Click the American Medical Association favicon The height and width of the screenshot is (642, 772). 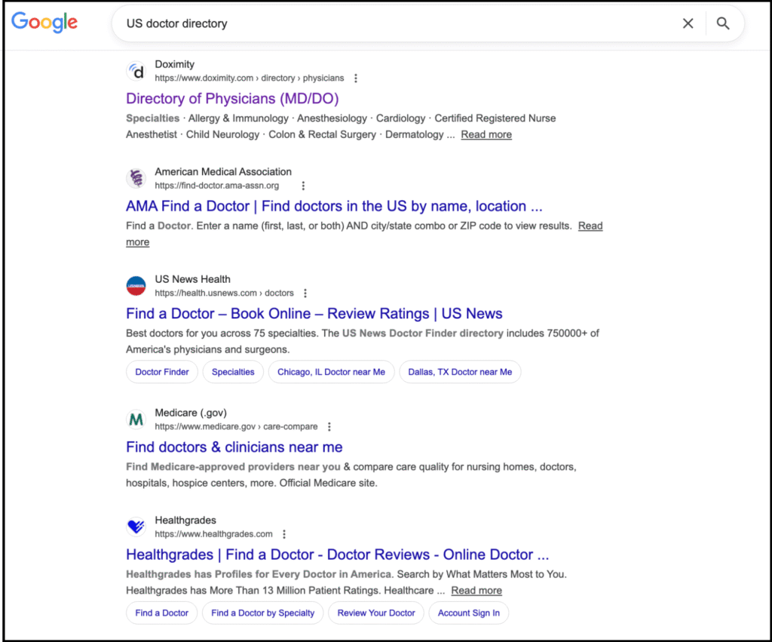pos(136,179)
